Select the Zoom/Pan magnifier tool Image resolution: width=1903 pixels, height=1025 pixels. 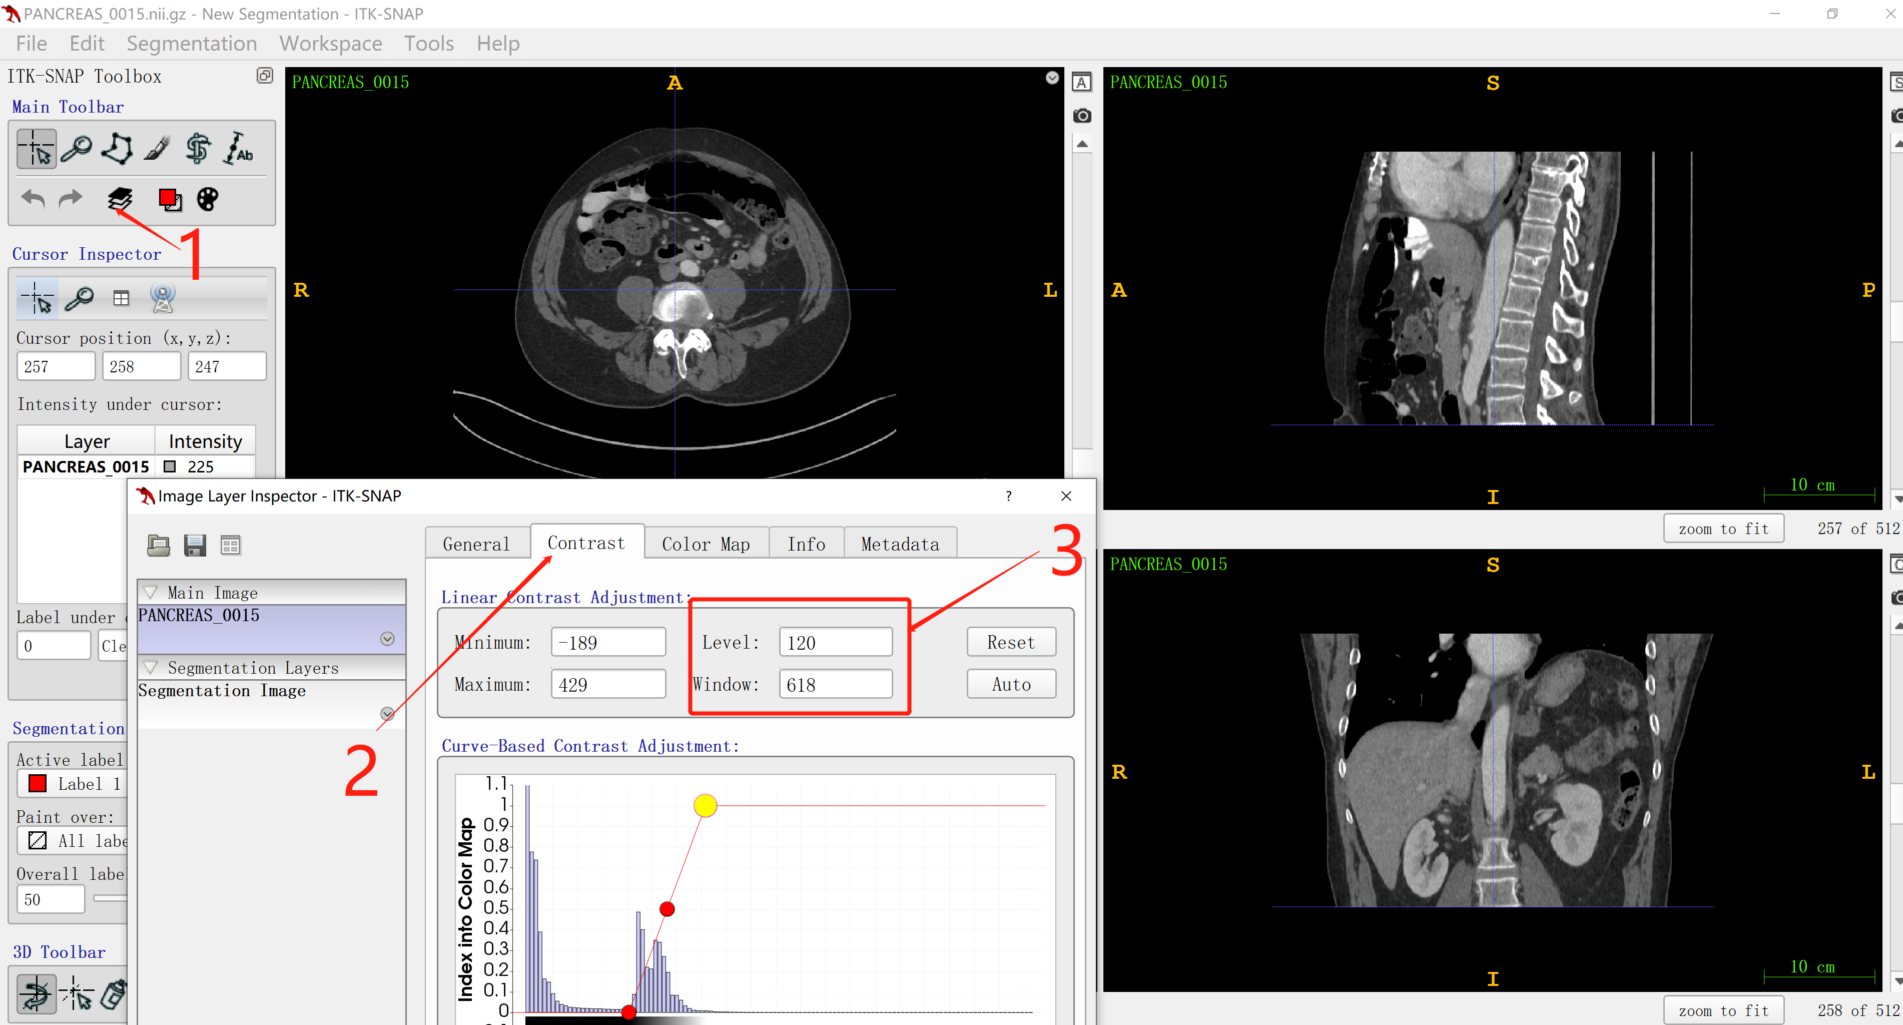77,149
